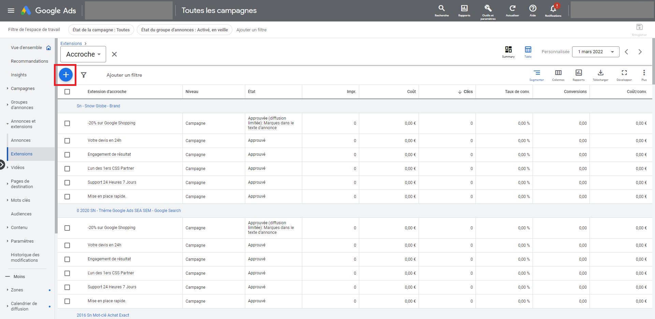
Task: Switch to Summary view icon
Action: click(x=508, y=50)
